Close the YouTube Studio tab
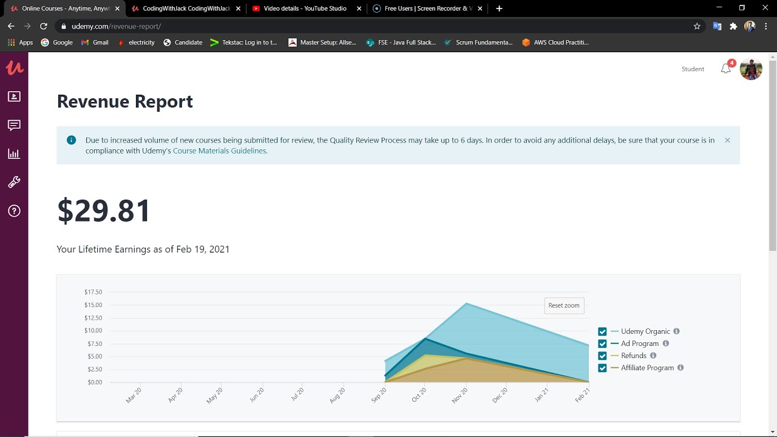The image size is (777, 437). pos(359,8)
